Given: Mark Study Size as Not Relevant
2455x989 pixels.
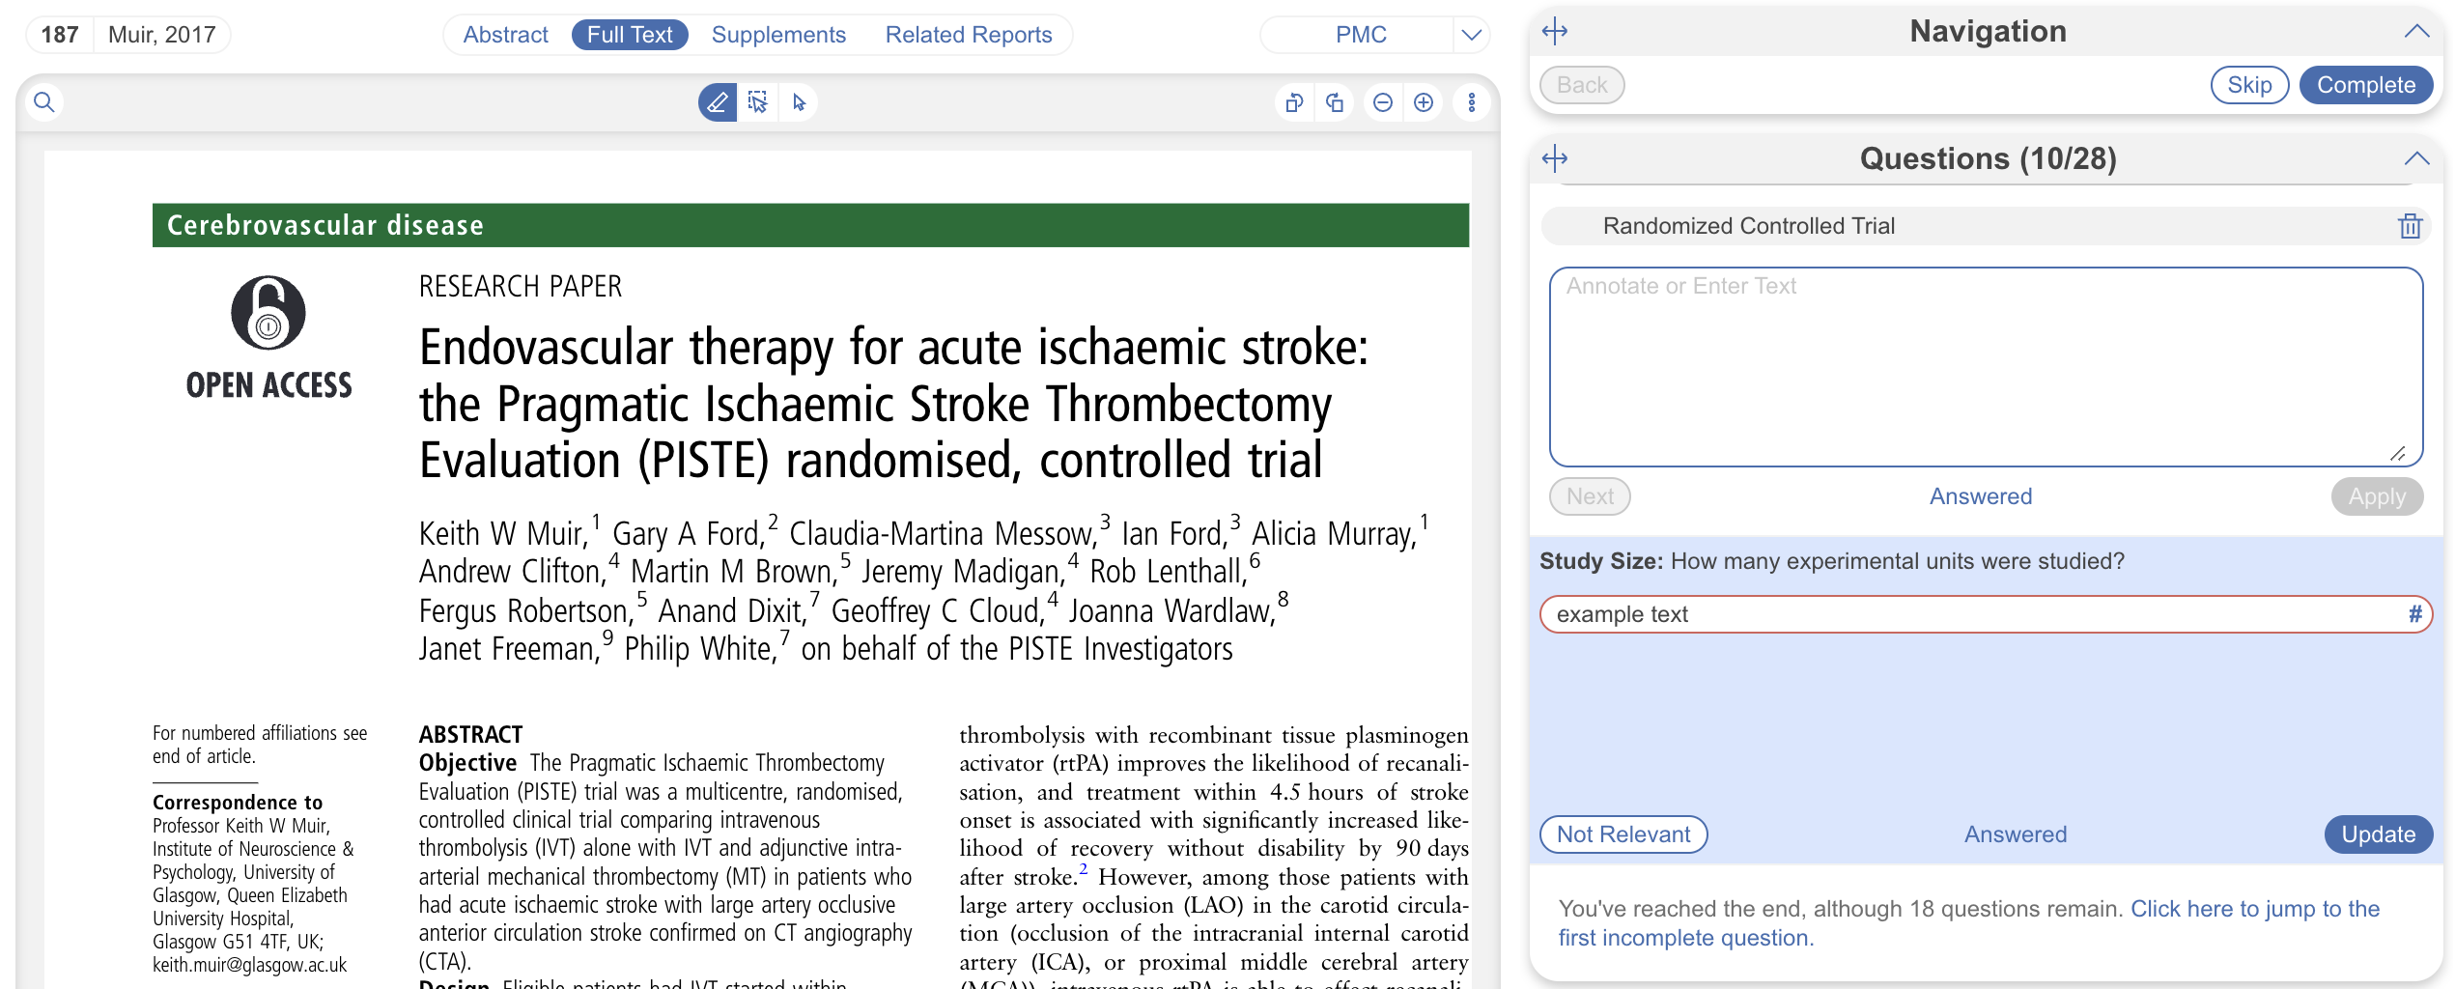Looking at the screenshot, I should click(1623, 834).
